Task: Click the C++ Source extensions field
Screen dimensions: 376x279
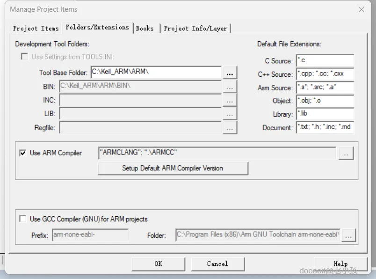Action: pyautogui.click(x=325, y=74)
